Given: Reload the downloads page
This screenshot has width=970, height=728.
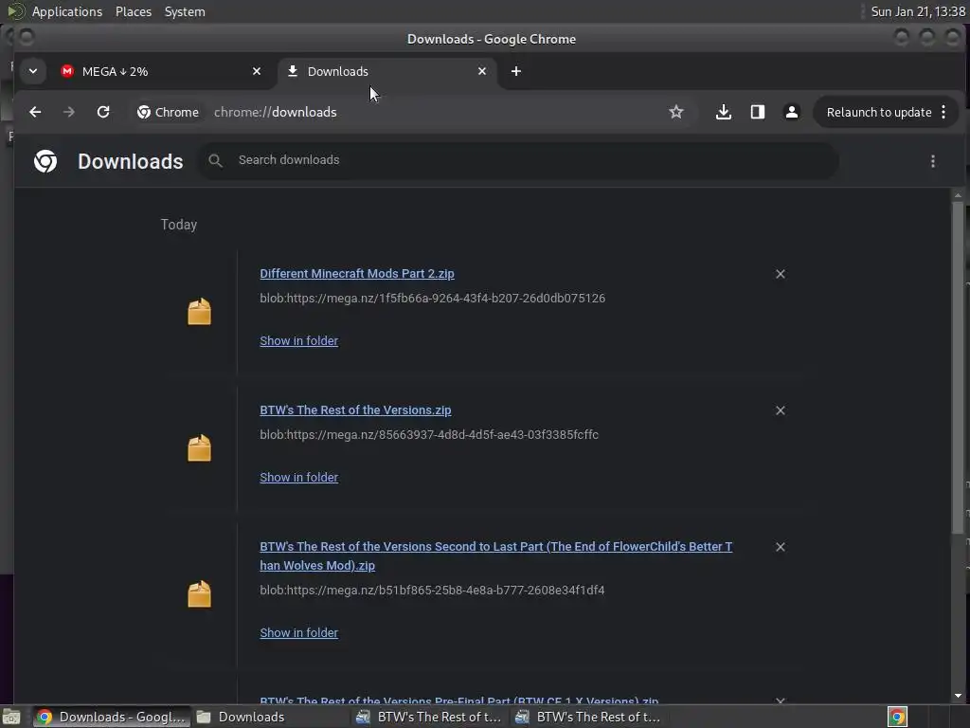Looking at the screenshot, I should pos(103,112).
